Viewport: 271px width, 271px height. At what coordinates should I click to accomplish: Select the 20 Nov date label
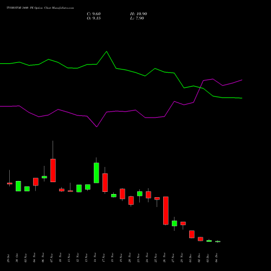pos(130,258)
